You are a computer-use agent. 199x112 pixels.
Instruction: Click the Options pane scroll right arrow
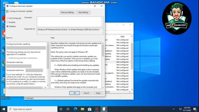[45, 87]
